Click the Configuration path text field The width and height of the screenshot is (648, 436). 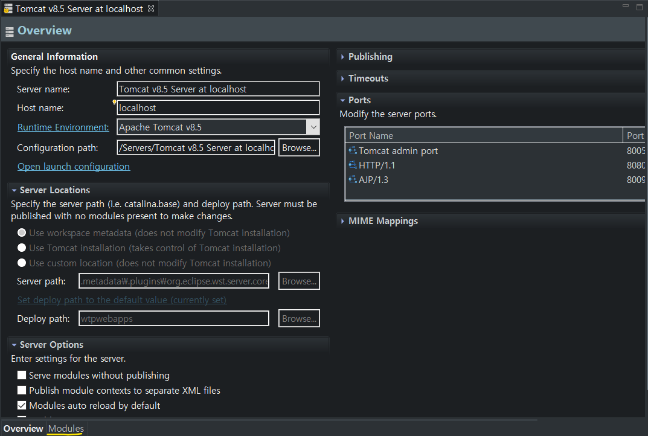coord(196,147)
